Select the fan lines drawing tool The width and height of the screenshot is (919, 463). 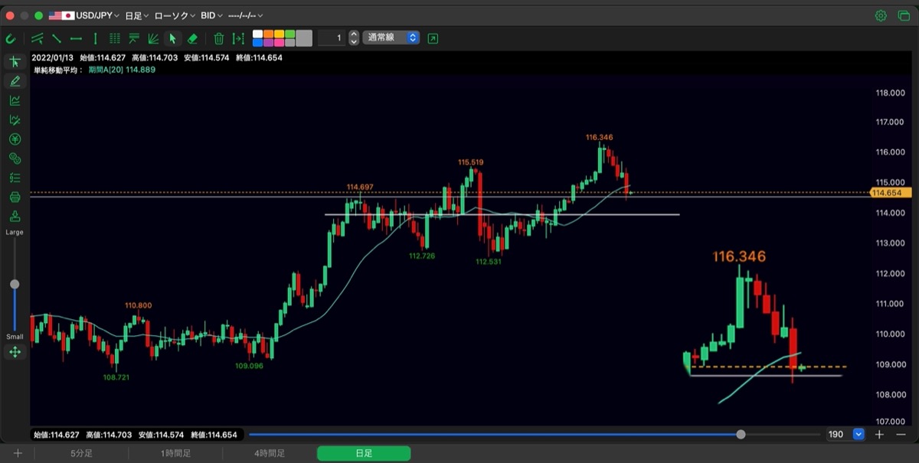pyautogui.click(x=153, y=38)
